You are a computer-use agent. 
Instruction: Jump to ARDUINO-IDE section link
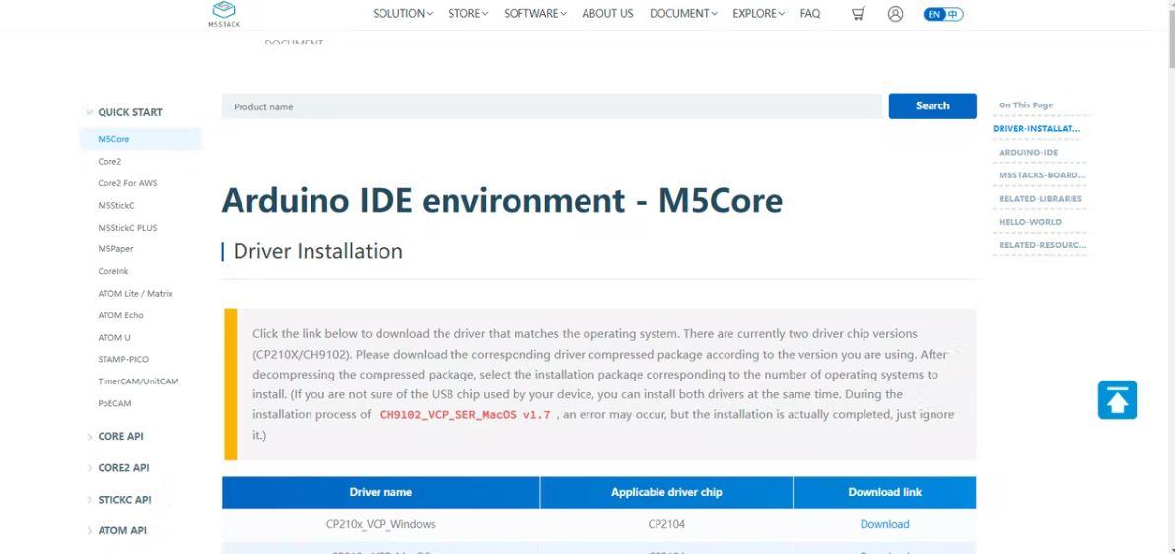pyautogui.click(x=1028, y=152)
